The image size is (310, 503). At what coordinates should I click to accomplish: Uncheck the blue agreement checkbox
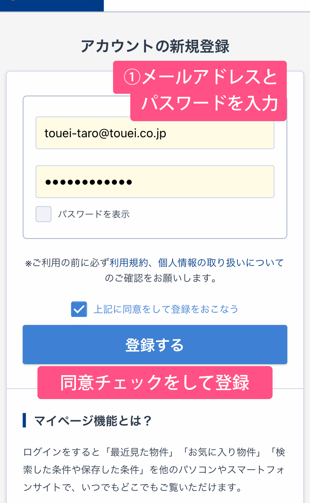[79, 309]
